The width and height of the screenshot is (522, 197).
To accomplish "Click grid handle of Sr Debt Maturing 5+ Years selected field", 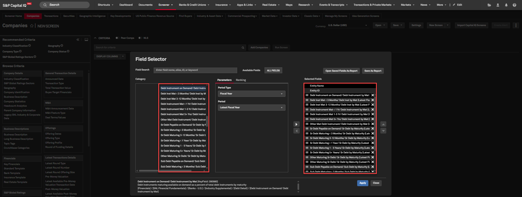I will (x=307, y=152).
